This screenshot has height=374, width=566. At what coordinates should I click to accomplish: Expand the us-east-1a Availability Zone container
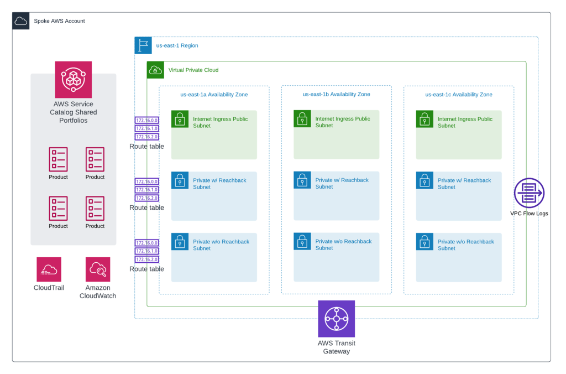[213, 95]
